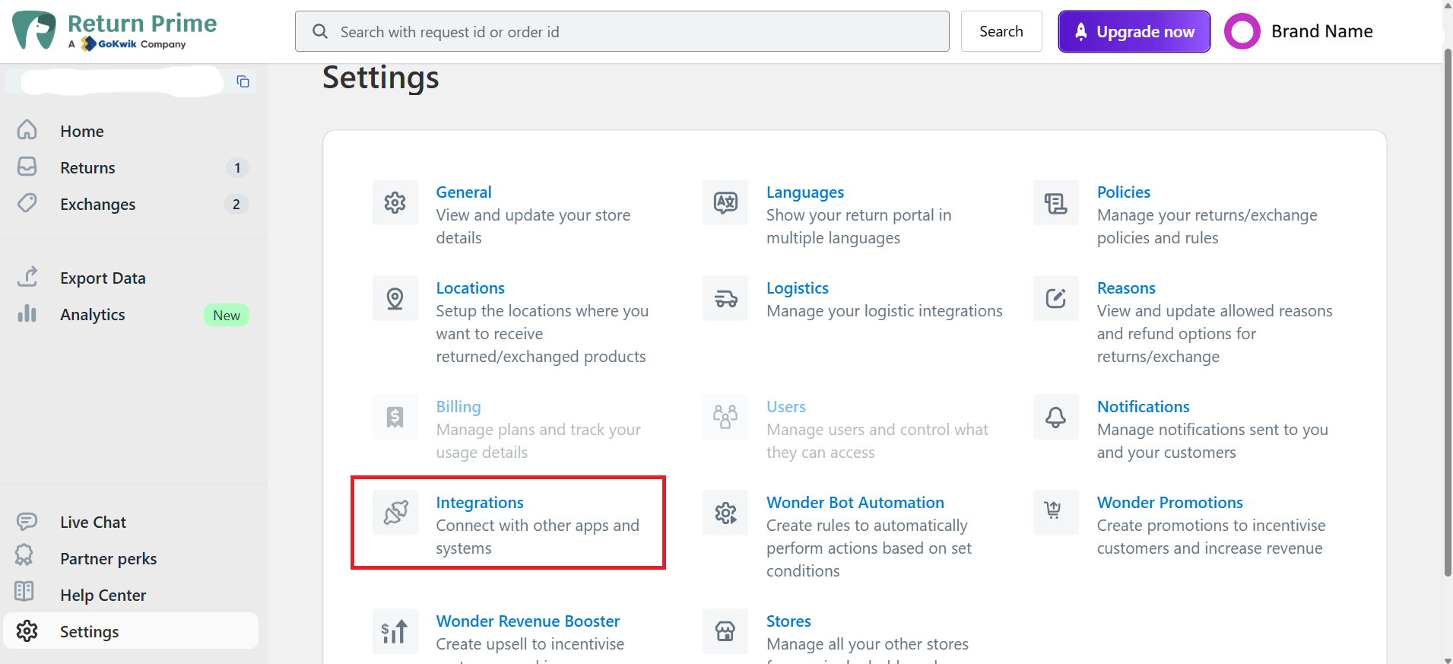
Task: Click the Users people icon
Action: (x=725, y=417)
